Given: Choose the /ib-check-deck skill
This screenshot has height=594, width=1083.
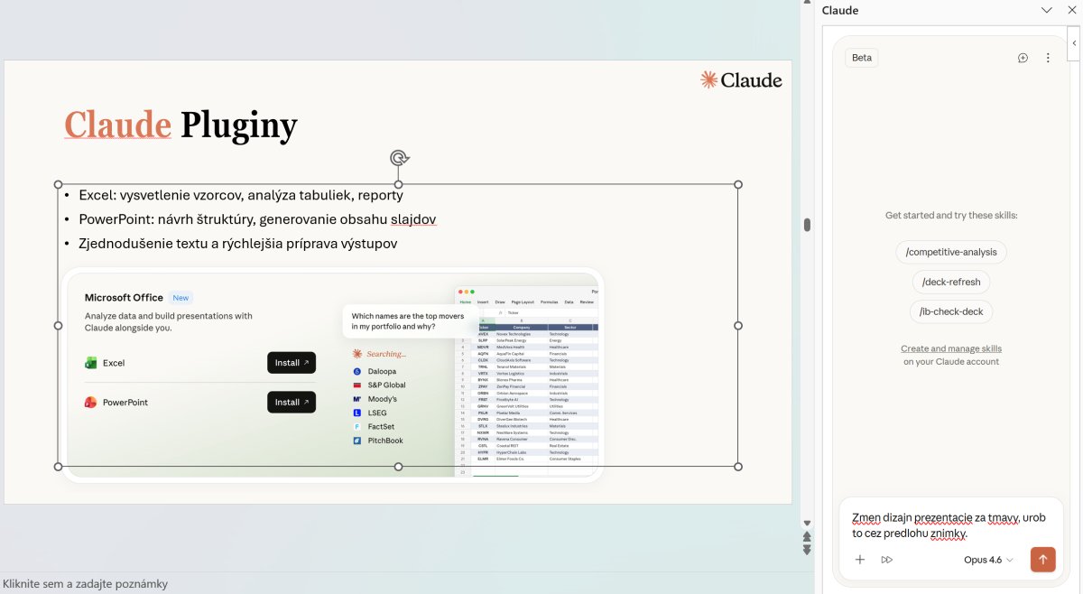Looking at the screenshot, I should (x=951, y=311).
